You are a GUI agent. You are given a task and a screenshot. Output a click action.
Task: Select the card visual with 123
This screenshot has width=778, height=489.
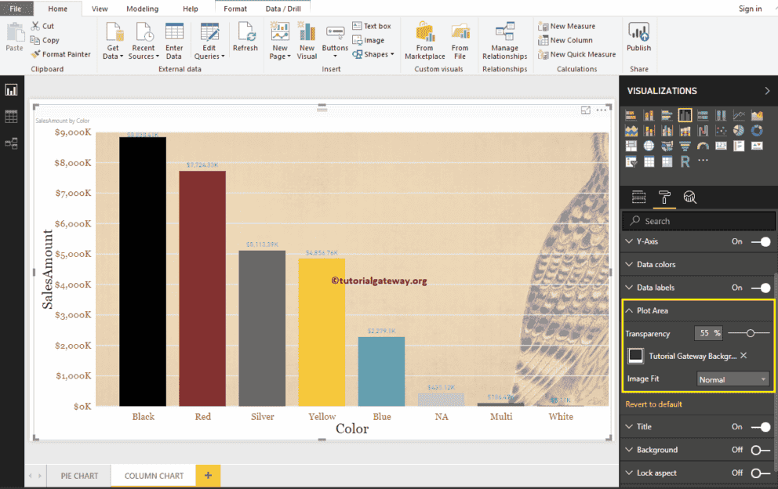pyautogui.click(x=721, y=146)
